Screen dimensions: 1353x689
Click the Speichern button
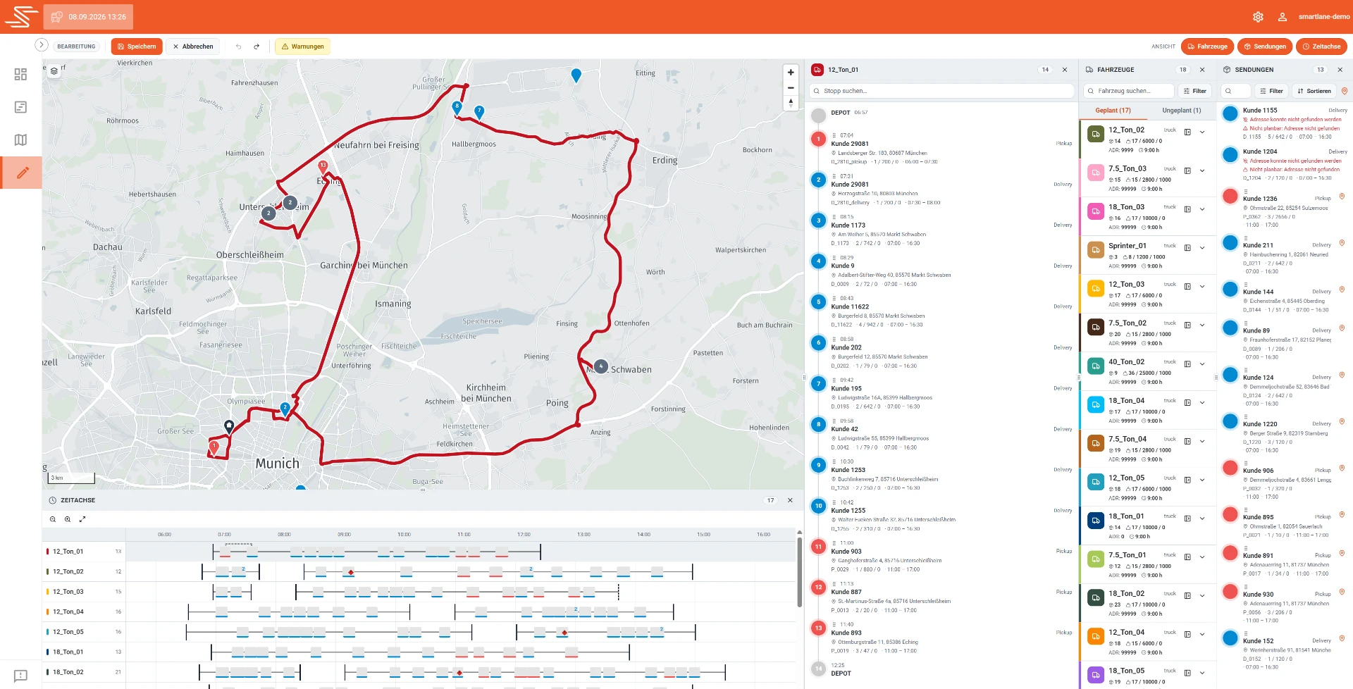[137, 46]
